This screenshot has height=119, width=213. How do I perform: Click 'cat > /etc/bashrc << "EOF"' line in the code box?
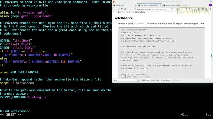(133, 30)
